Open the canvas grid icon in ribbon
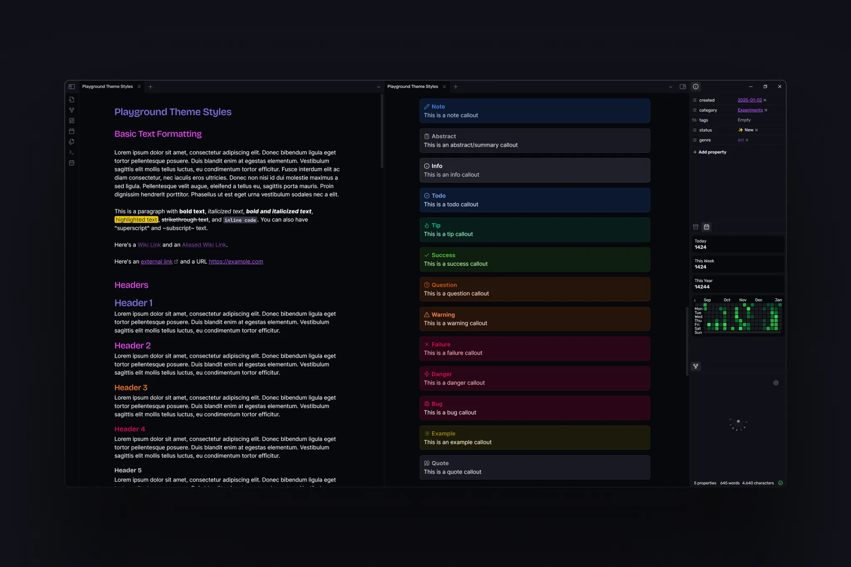 [x=71, y=120]
